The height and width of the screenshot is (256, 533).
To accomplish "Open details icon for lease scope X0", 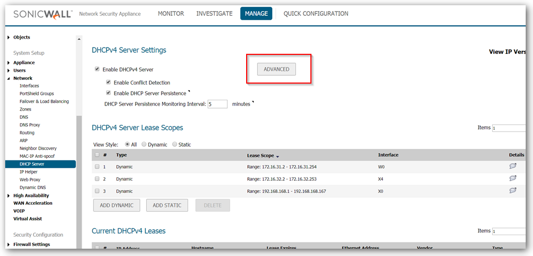I will coord(513,191).
